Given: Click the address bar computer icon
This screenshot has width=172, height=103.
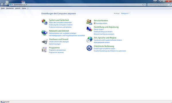Looking at the screenshot, I should point(10,5).
